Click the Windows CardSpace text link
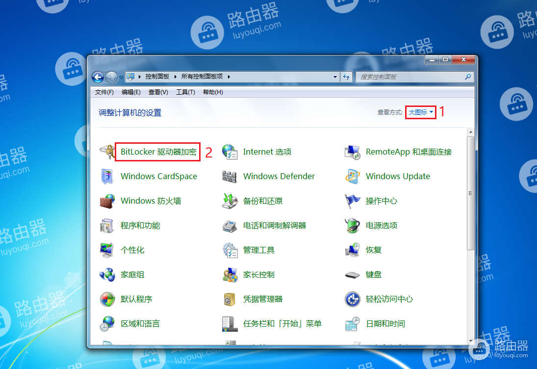Viewport: 537px width, 369px height. [159, 177]
